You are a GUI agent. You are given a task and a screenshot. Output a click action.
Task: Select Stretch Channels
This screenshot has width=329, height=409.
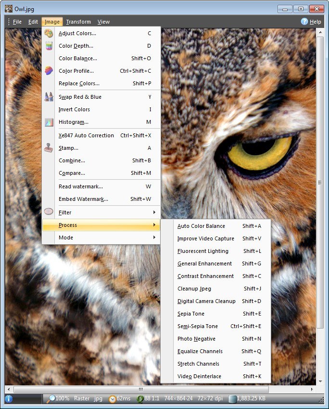tap(215, 364)
